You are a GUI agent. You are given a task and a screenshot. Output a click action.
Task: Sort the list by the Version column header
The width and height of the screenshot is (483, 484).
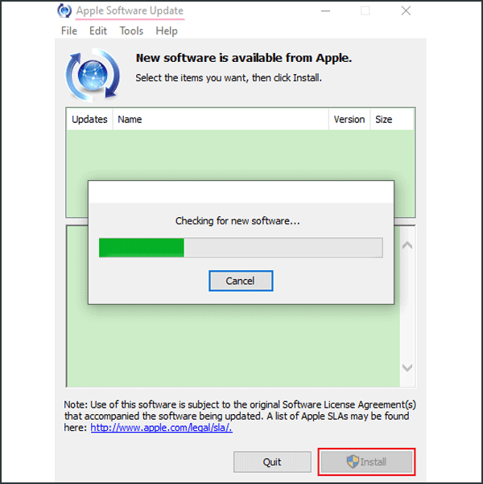coord(349,119)
